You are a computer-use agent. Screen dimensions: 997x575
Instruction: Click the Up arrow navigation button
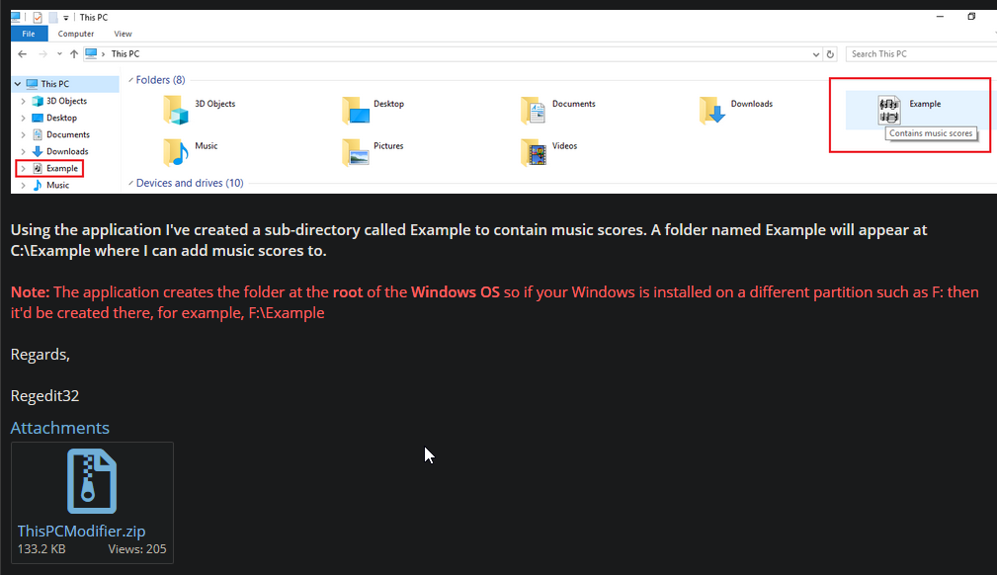(x=74, y=54)
